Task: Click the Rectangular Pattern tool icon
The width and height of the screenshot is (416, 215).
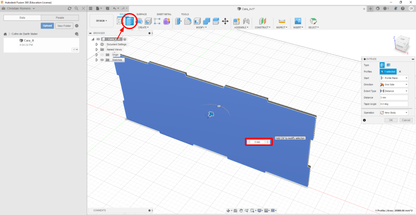Action: tap(157, 21)
